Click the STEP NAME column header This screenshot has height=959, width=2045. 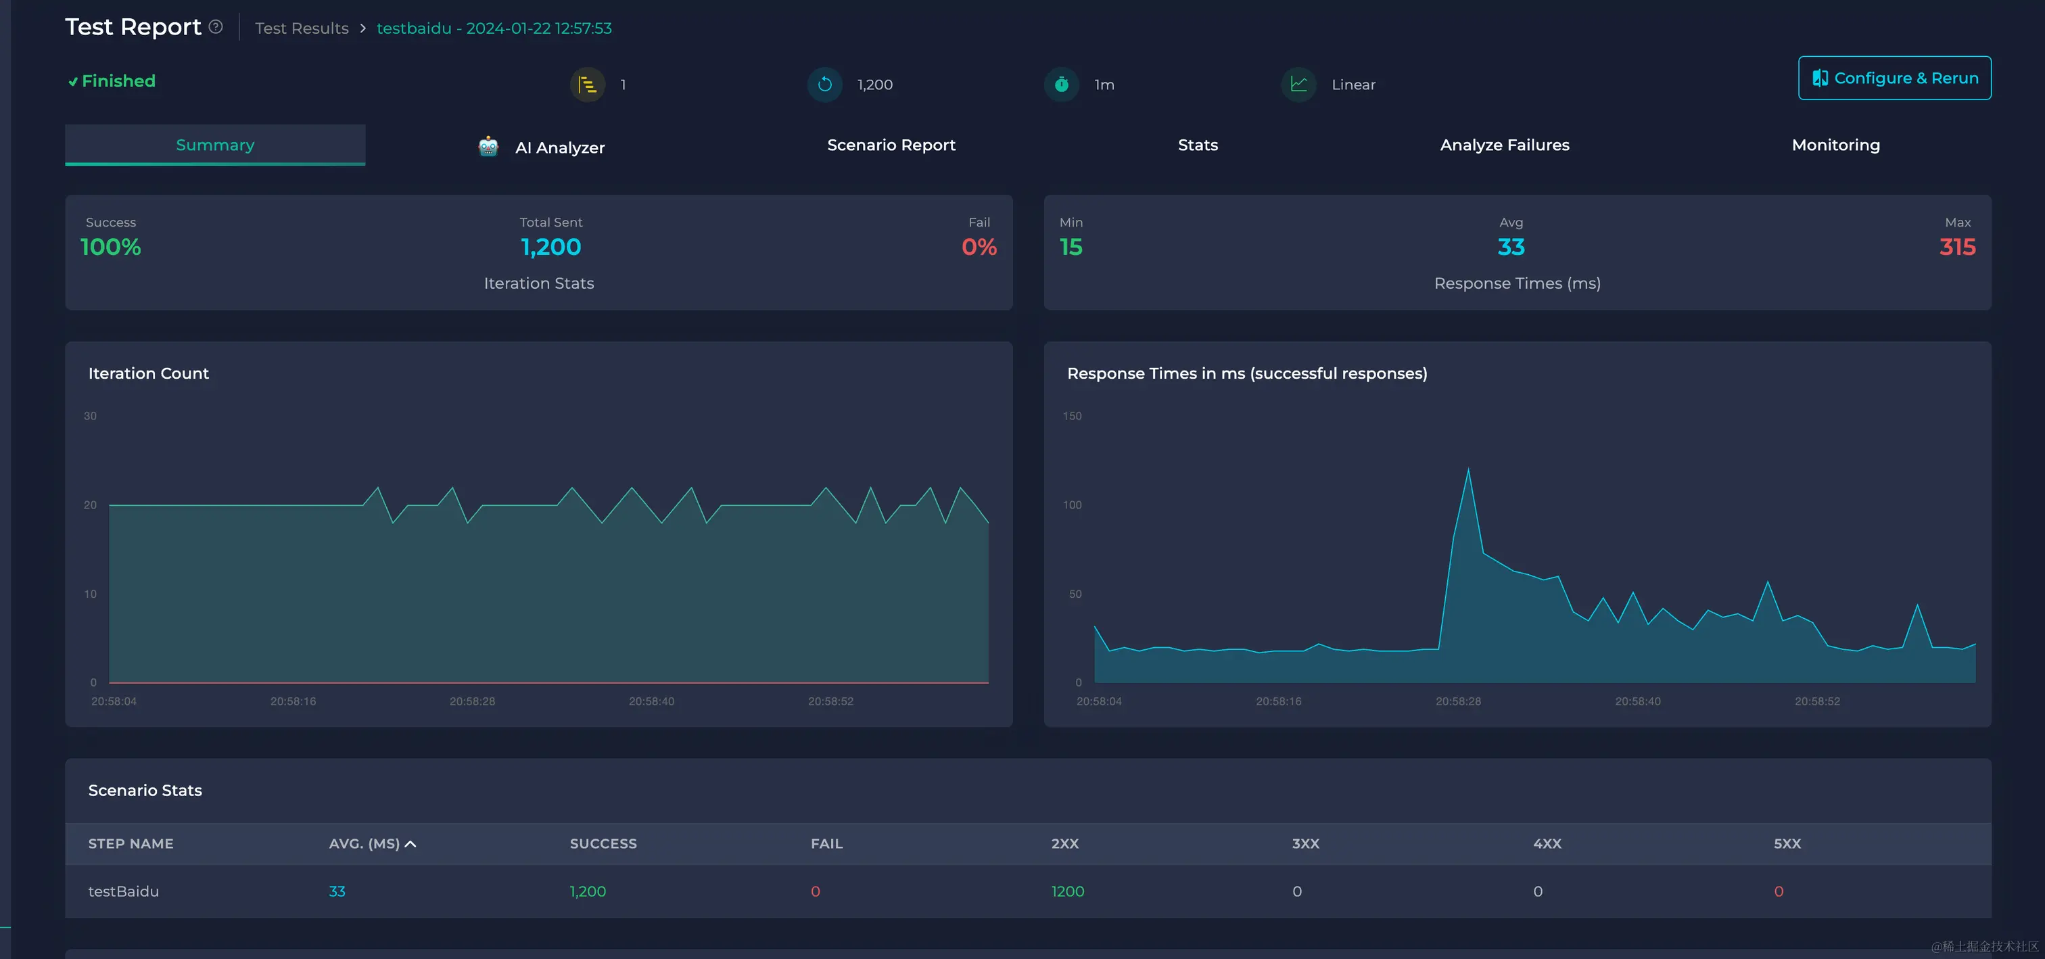[x=131, y=844]
